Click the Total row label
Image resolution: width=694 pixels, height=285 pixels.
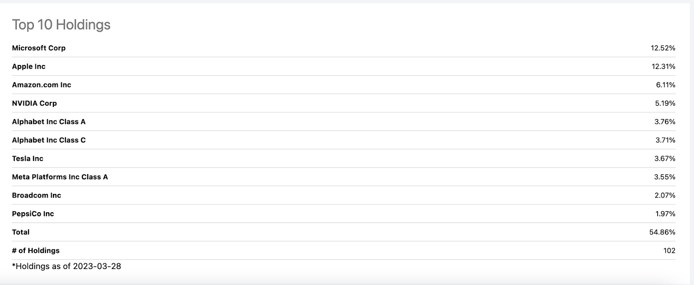(x=21, y=232)
